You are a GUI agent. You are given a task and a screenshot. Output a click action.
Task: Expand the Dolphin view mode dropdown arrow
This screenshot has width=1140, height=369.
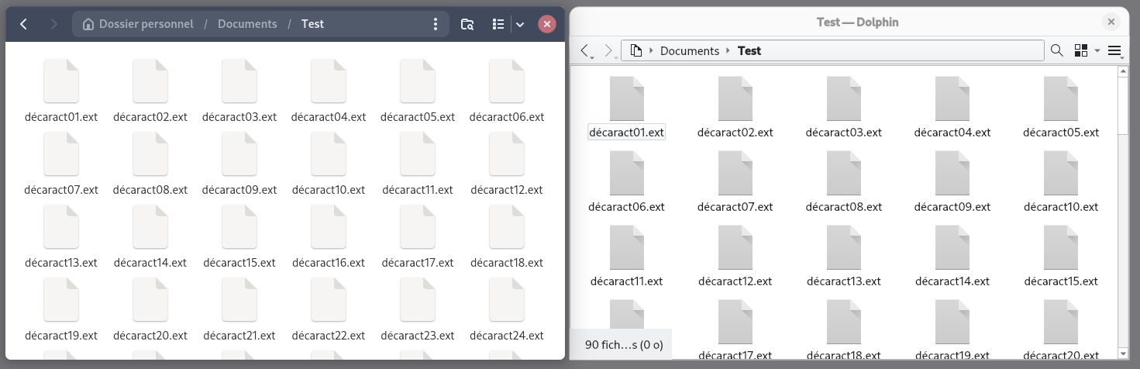(x=1097, y=51)
